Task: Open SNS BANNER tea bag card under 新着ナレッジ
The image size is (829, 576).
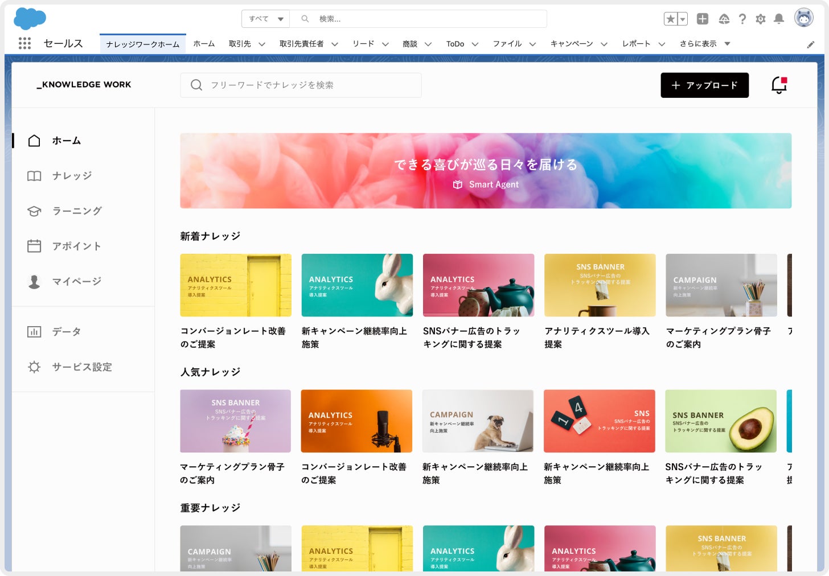Action: 600,285
